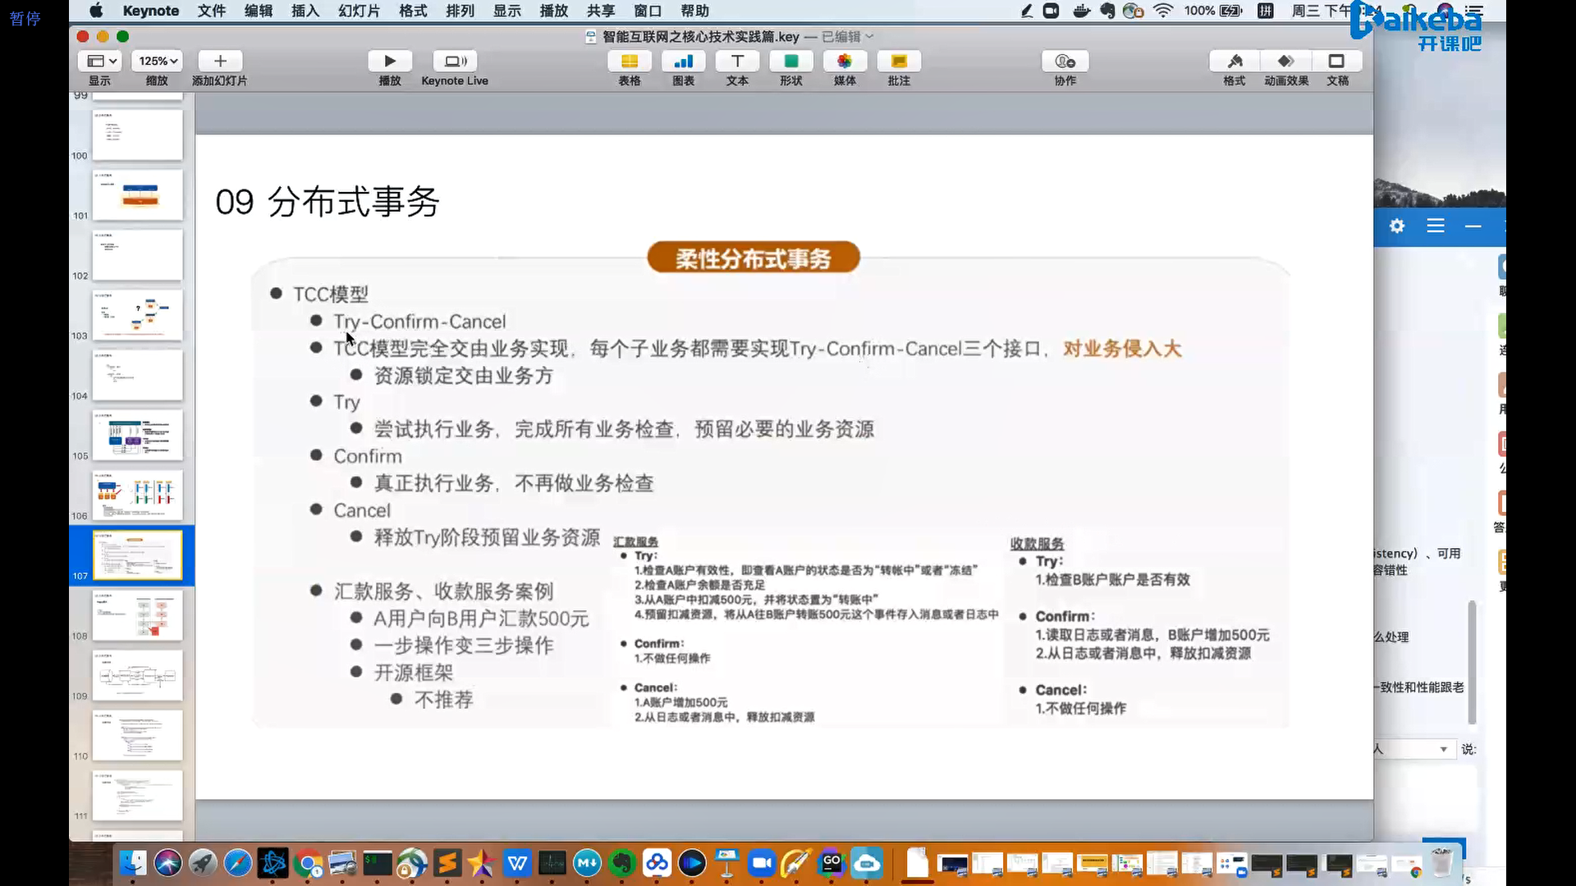Image resolution: width=1576 pixels, height=886 pixels.
Task: Insert a shape with 形状 icon
Action: point(791,62)
